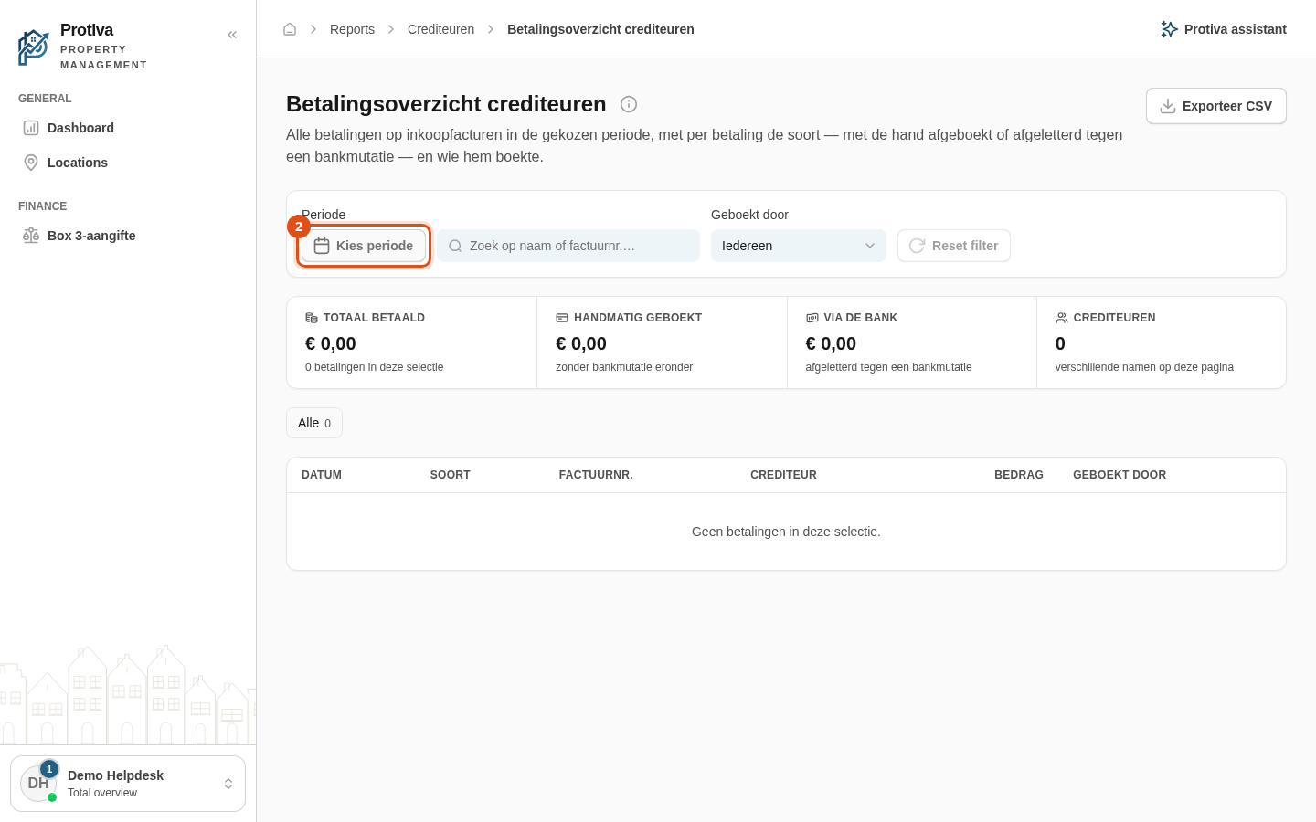1316x822 pixels.
Task: Click the Protiva assistant sparkle icon
Action: [x=1169, y=29]
